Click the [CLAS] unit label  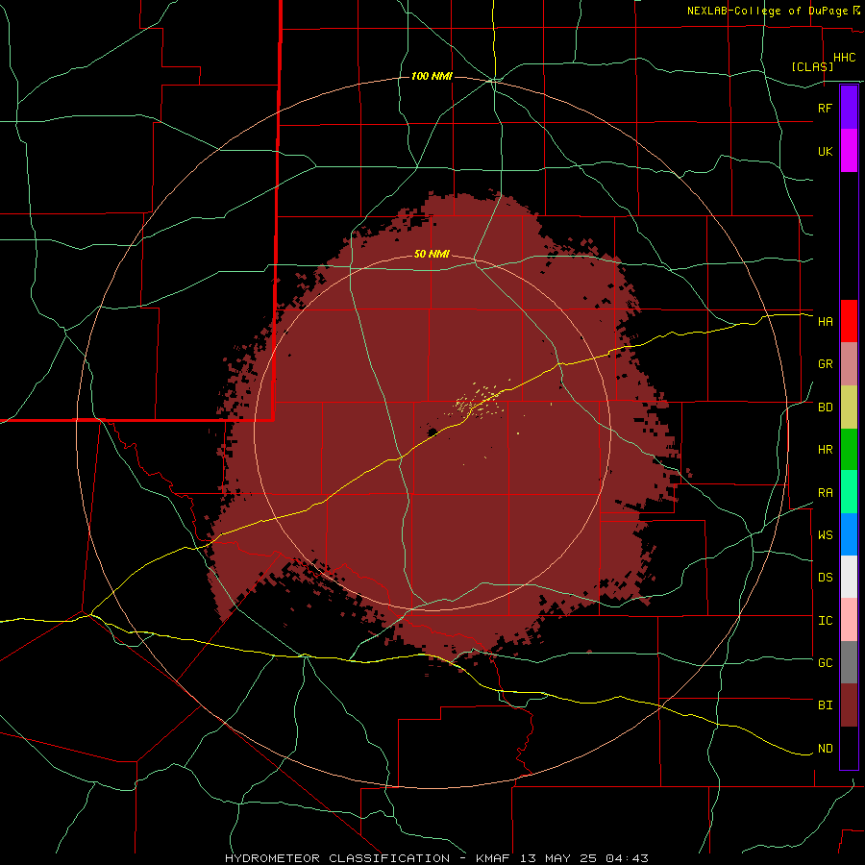click(812, 66)
